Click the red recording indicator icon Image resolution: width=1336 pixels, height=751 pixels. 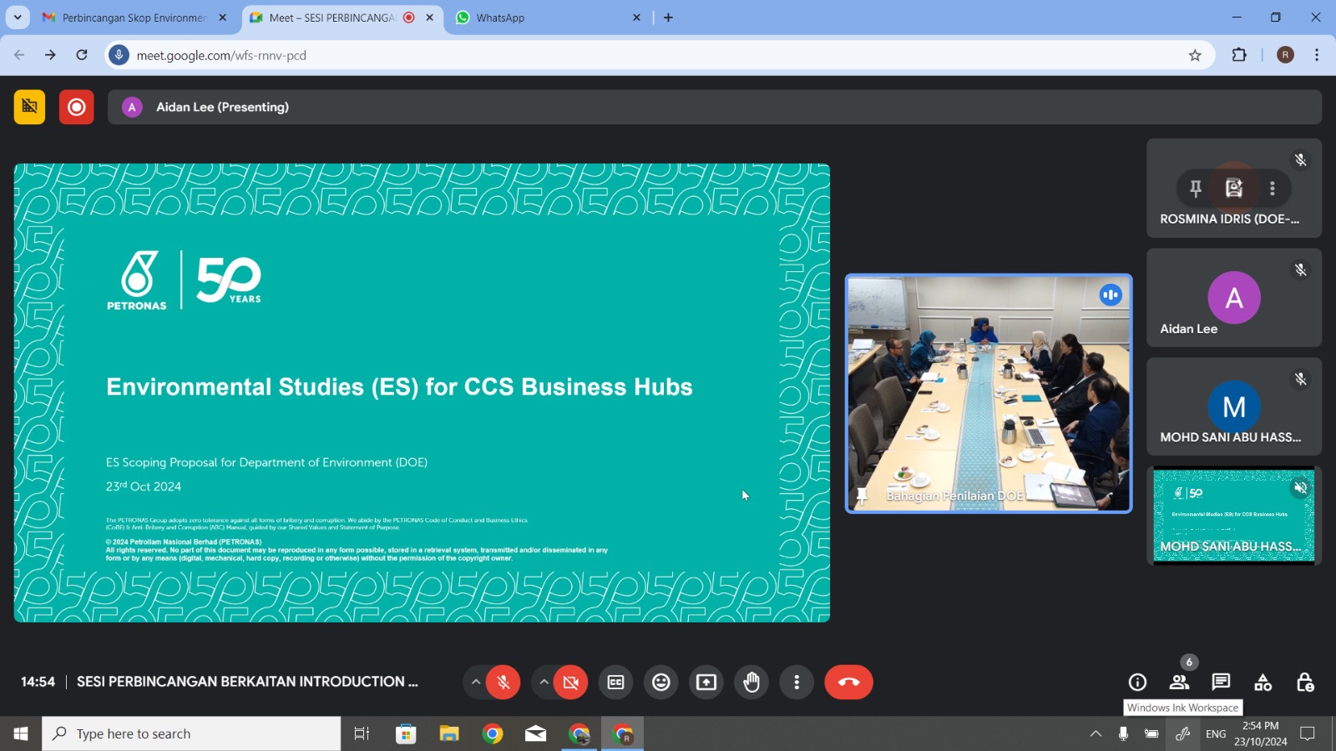(x=76, y=107)
